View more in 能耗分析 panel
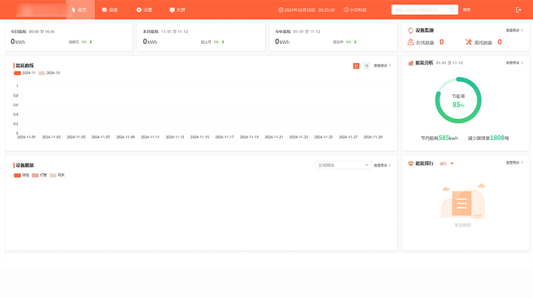Screen dimensions: 533x298 click(x=514, y=63)
